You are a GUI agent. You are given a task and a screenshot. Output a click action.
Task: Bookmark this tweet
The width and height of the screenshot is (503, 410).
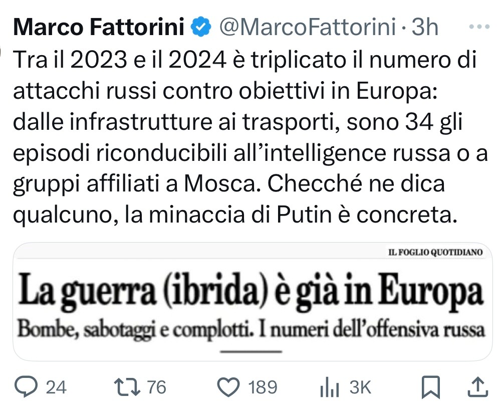[x=430, y=387]
